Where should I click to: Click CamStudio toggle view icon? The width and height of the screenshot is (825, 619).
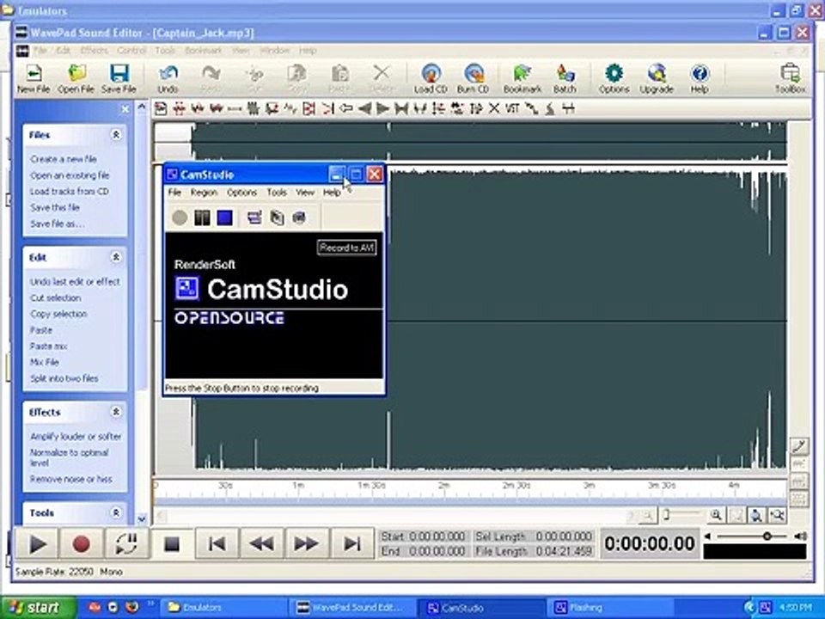point(254,218)
